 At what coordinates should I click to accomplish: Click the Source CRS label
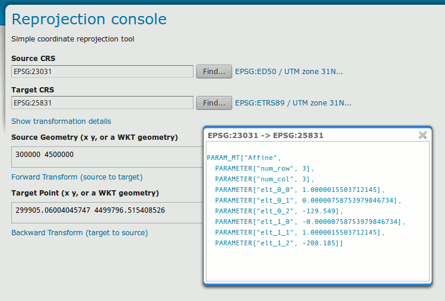(33, 59)
